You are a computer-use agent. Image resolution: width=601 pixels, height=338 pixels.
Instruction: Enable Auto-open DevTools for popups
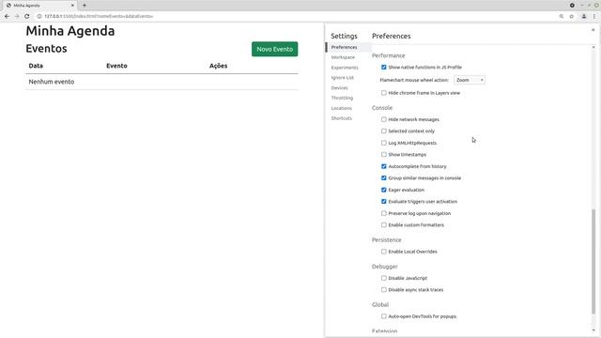pos(384,316)
